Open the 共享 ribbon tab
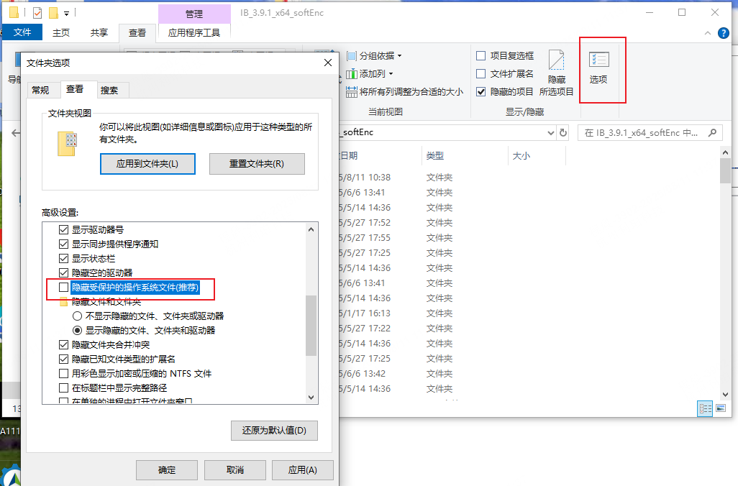The height and width of the screenshot is (486, 738). point(99,32)
